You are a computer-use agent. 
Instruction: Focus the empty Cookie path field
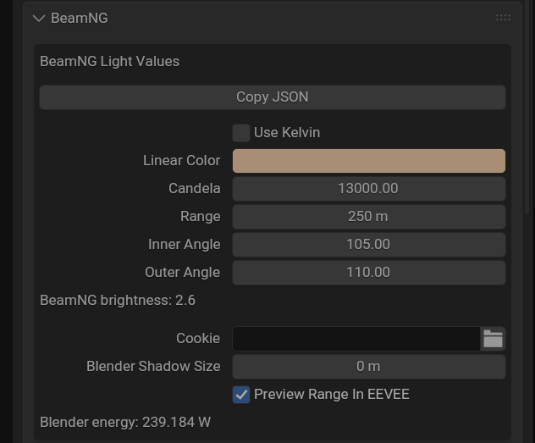tap(356, 339)
